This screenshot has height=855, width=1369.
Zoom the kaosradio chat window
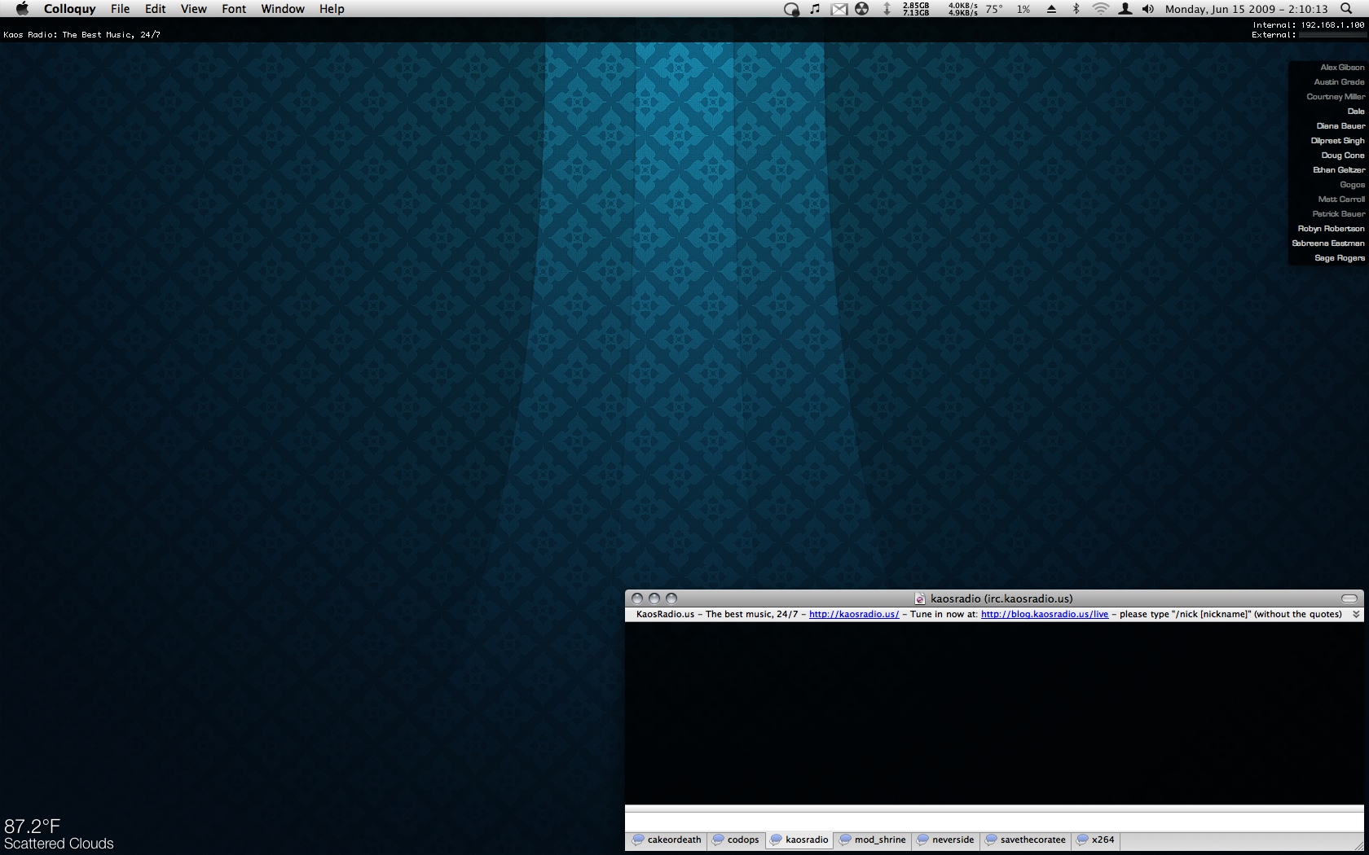pyautogui.click(x=671, y=598)
